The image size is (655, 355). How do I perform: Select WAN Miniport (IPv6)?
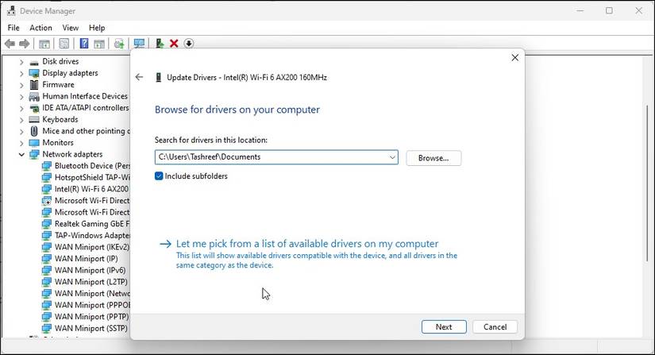click(90, 270)
